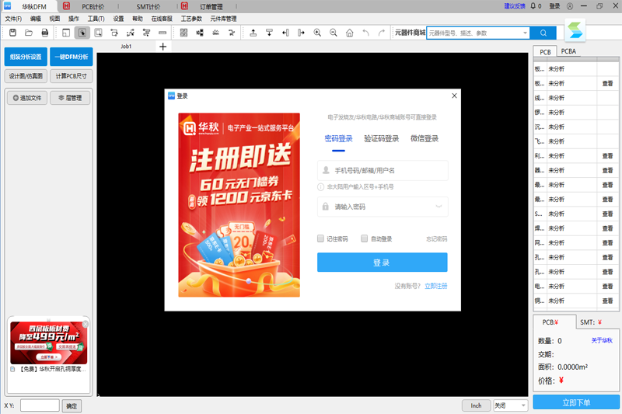The width and height of the screenshot is (622, 414).
Task: Open the 元件库管理 menu
Action: click(x=223, y=19)
